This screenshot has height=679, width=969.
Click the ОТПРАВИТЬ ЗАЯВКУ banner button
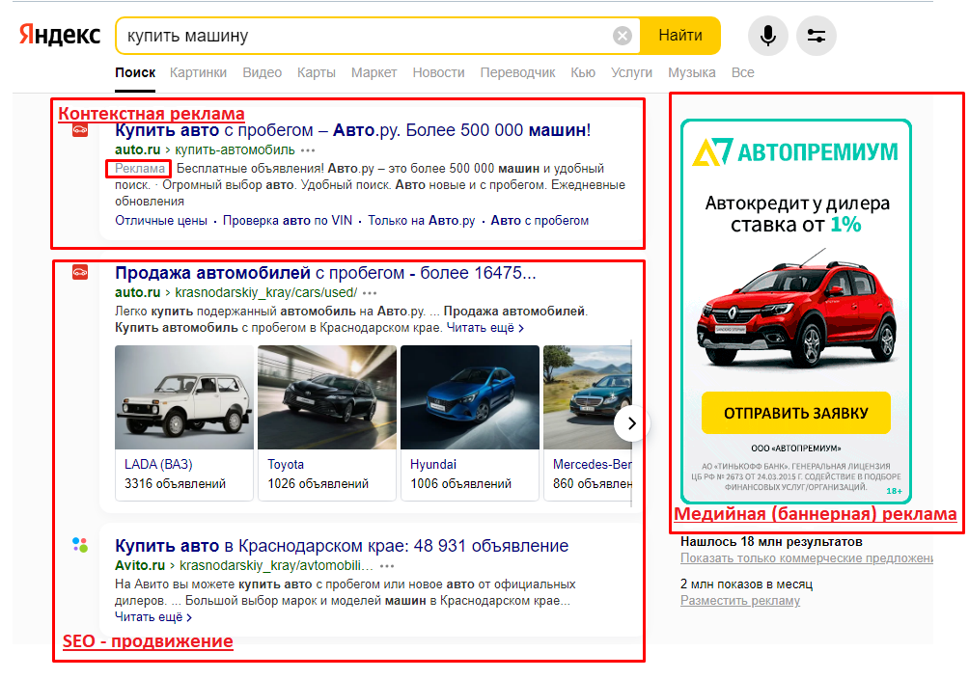click(x=796, y=413)
